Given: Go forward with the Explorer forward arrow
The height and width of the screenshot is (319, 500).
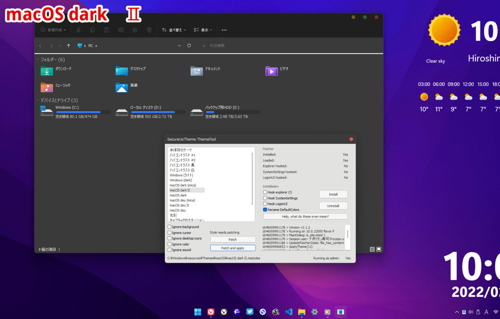Looking at the screenshot, I should (51, 46).
